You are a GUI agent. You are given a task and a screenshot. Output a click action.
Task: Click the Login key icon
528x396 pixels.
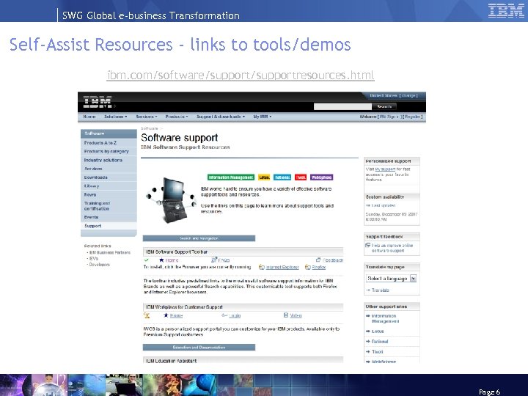tap(224, 315)
